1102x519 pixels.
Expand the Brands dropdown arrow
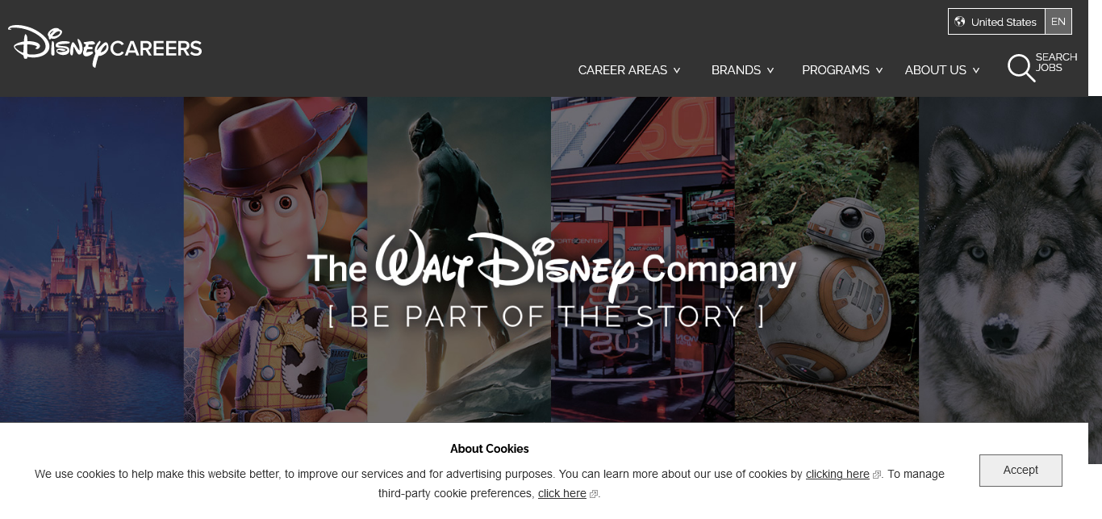pos(770,70)
